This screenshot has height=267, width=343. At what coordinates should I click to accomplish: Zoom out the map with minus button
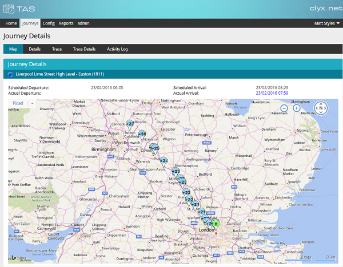point(284,108)
